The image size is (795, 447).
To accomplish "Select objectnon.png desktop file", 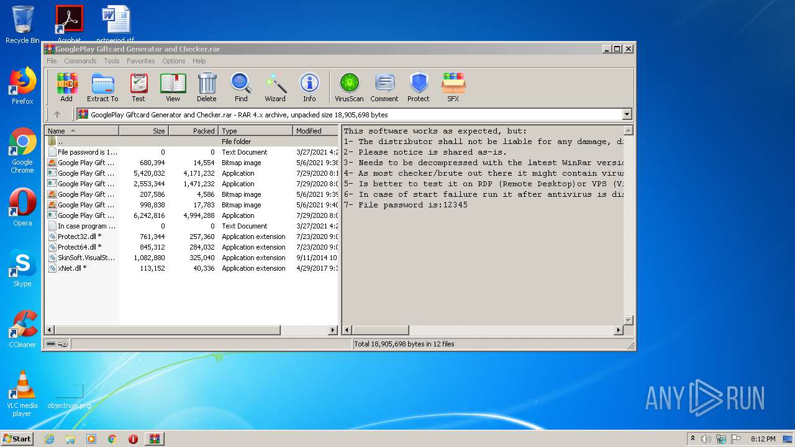I will 69,395.
